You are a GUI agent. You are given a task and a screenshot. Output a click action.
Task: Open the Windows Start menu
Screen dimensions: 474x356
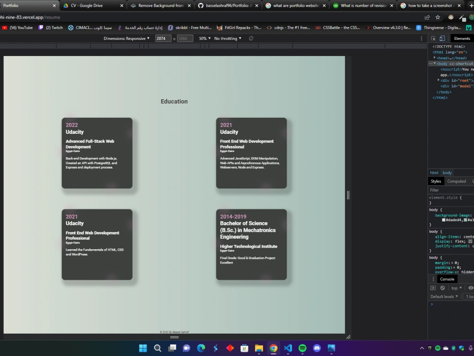(x=143, y=348)
